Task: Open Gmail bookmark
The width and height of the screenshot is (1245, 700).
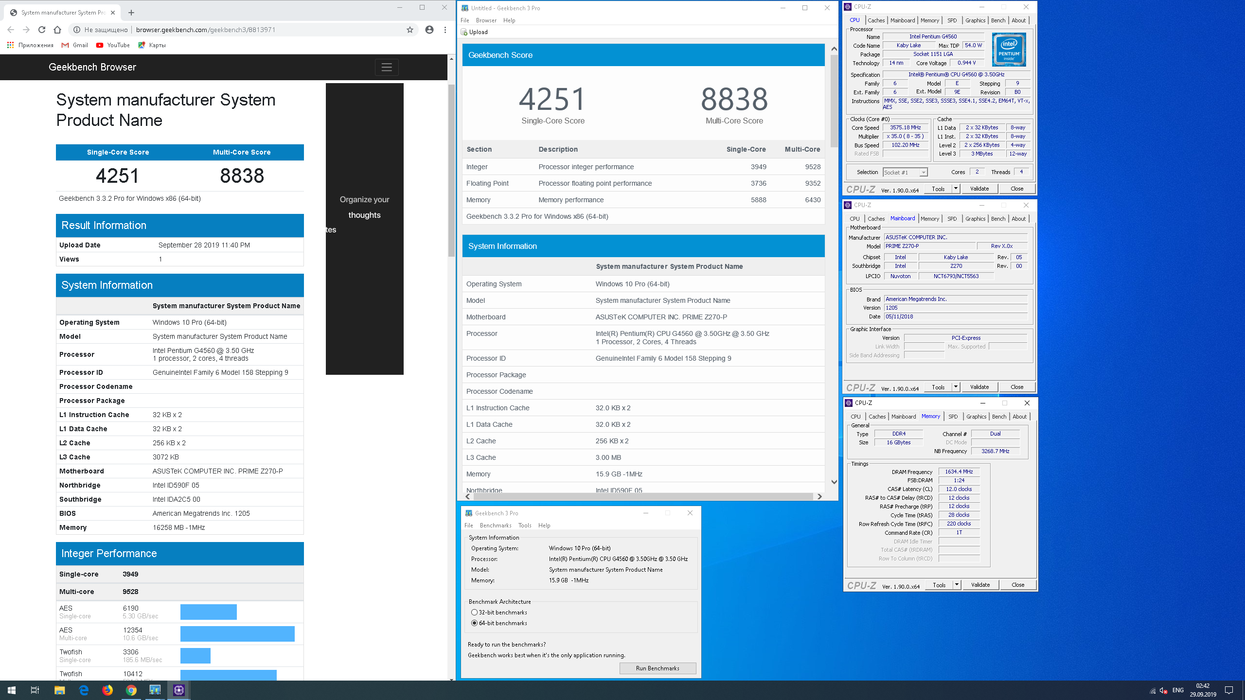Action: [x=75, y=45]
